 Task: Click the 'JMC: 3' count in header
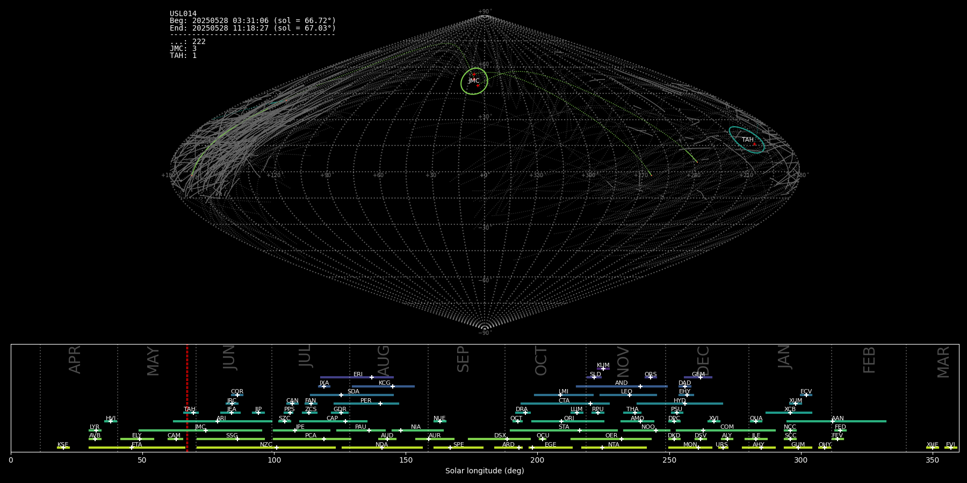183,49
